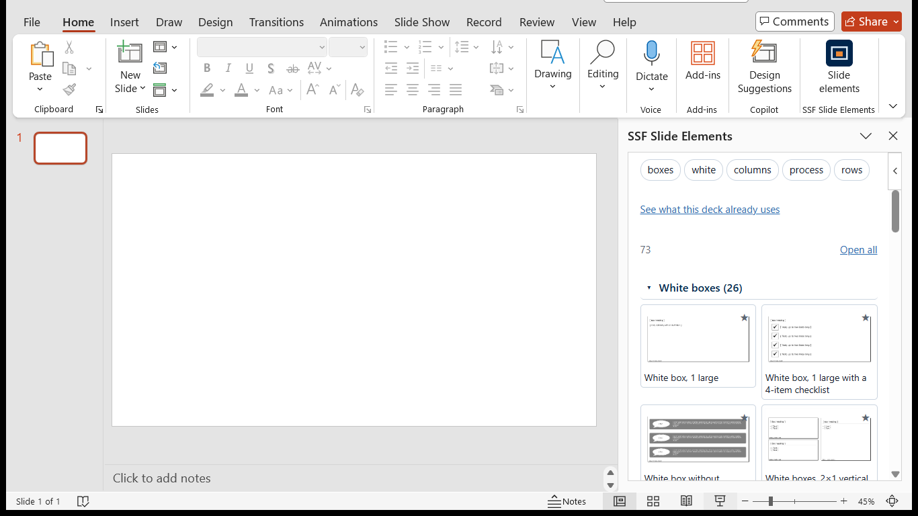Go to the Slide Show tab
Screen dimensions: 918x516
tap(422, 22)
